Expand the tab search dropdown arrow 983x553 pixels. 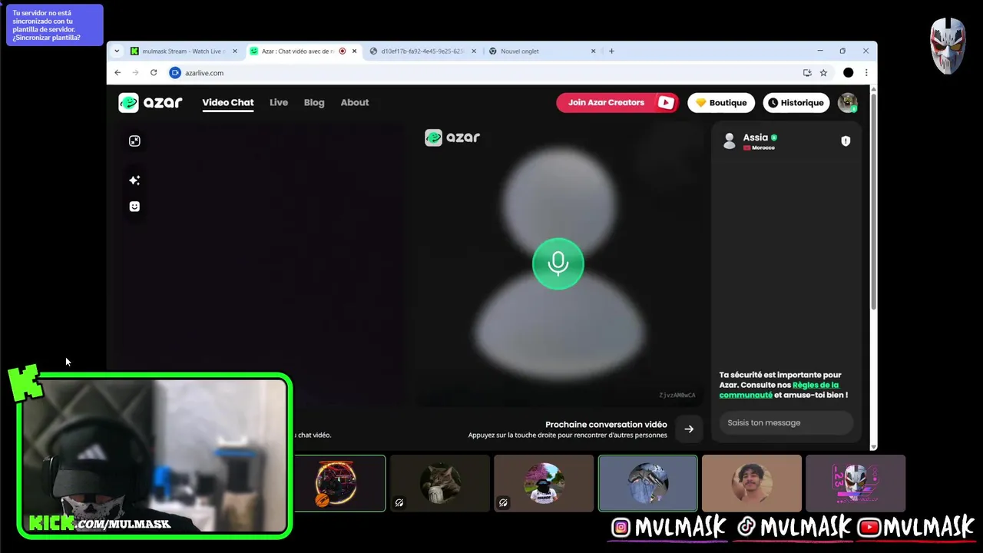[117, 51]
